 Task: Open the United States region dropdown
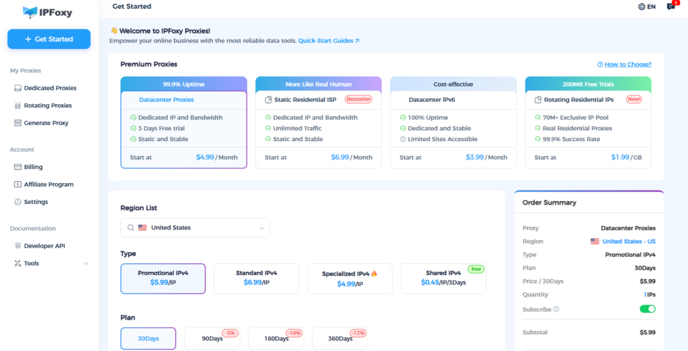coord(195,228)
